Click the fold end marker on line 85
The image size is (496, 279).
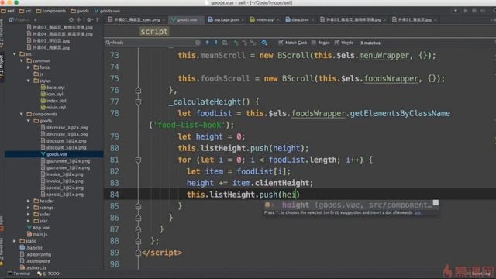(138, 206)
